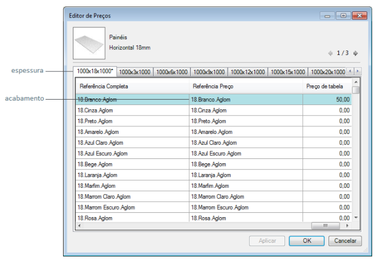Click 18.Amarelo.Aglom in Referência Completa column
The width and height of the screenshot is (390, 264).
click(132, 132)
